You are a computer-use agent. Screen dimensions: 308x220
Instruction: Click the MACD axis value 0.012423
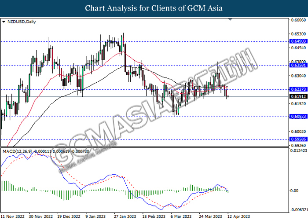tap(299, 150)
